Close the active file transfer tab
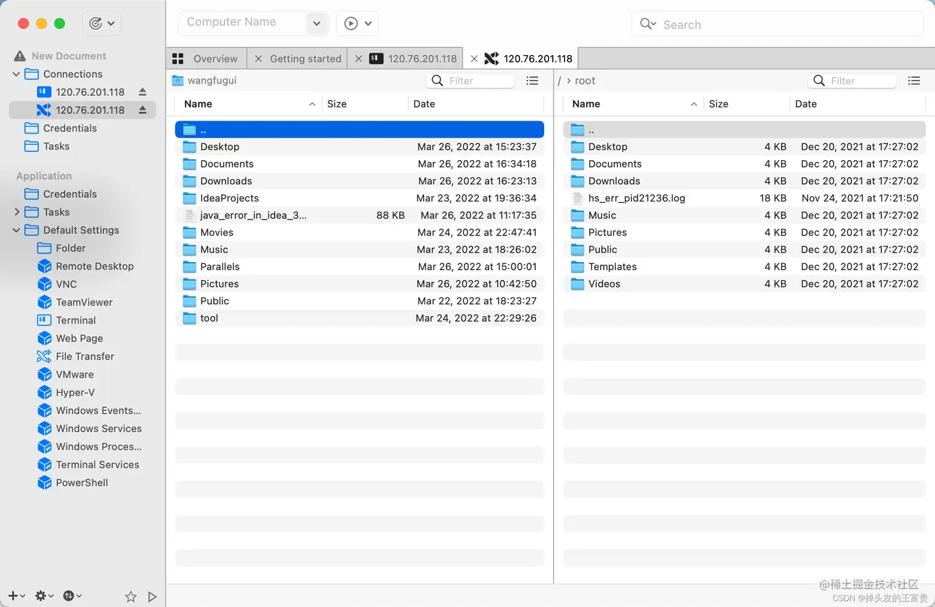Screen dimensions: 935x607 pyautogui.click(x=474, y=59)
